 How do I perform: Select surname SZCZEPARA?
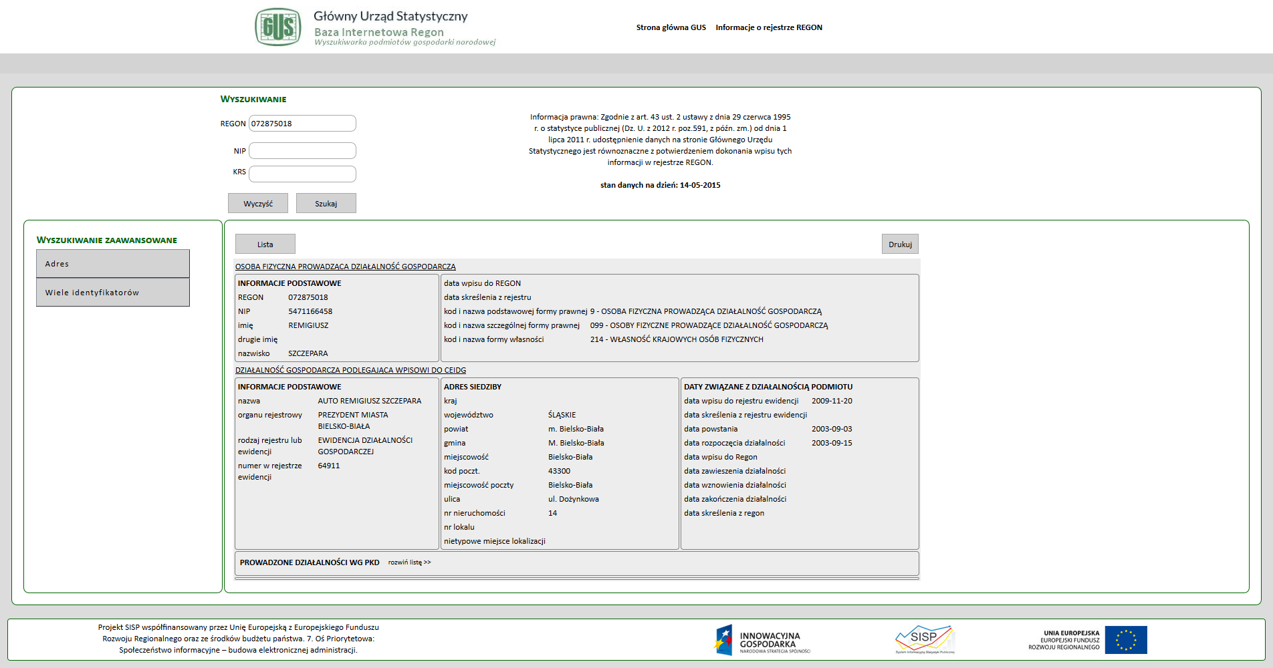point(308,353)
